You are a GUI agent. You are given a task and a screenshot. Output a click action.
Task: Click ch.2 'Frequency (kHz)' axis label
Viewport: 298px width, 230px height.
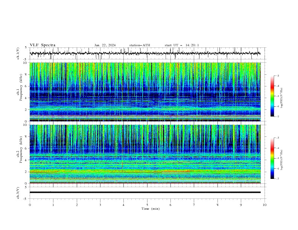pyautogui.click(x=21, y=150)
